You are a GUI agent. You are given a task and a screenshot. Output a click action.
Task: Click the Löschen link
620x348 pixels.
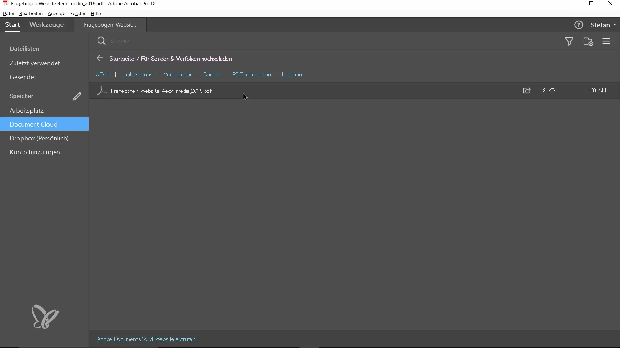(x=292, y=74)
